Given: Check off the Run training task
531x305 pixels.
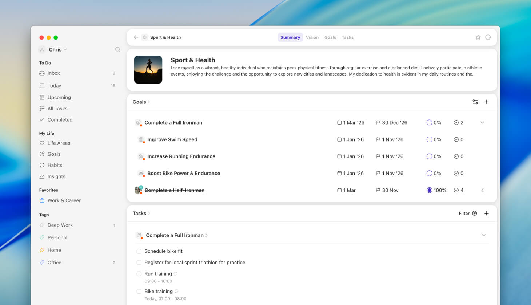Looking at the screenshot, I should 139,274.
